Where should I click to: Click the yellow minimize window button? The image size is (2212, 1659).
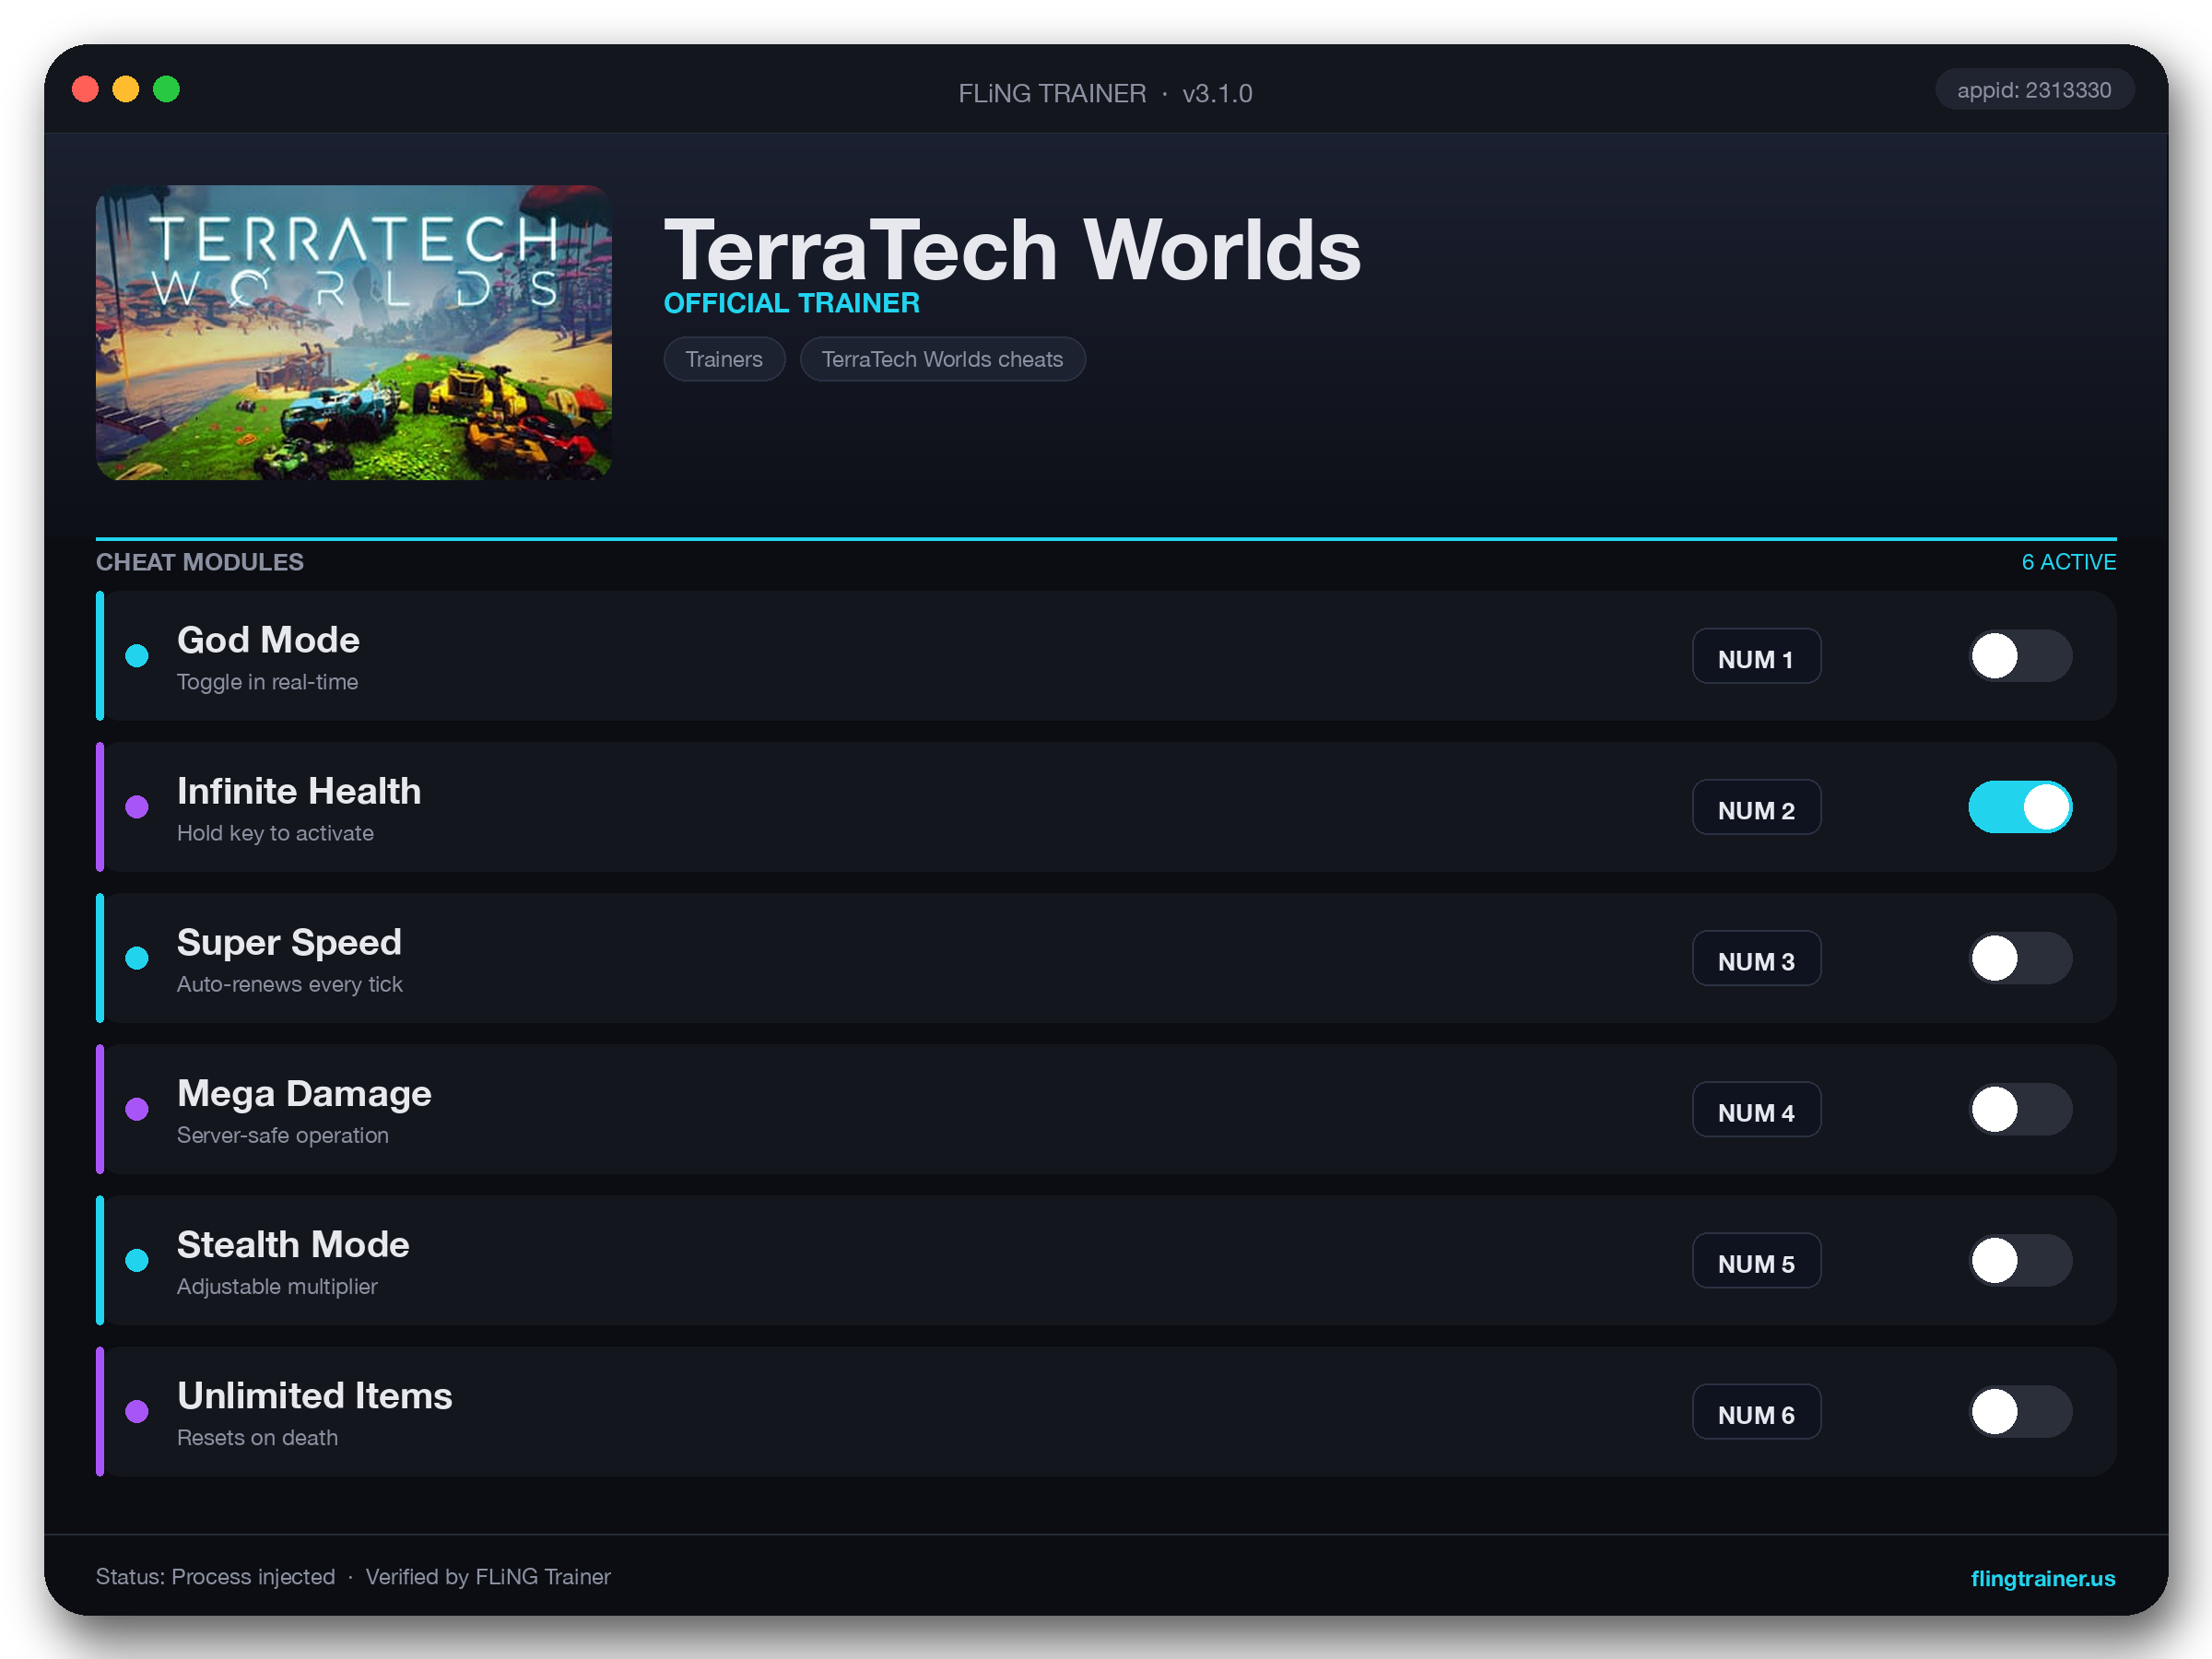(x=126, y=90)
